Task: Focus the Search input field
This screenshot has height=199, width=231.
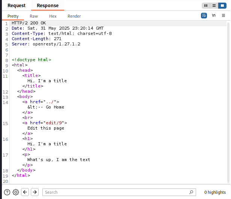Action: click(119, 192)
